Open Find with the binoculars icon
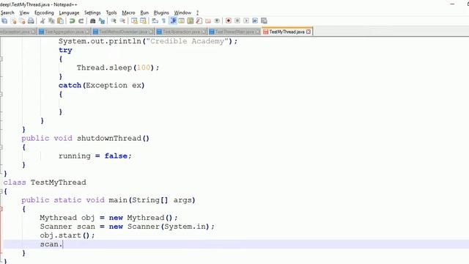Screen dimensions: 469x264 (93, 21)
